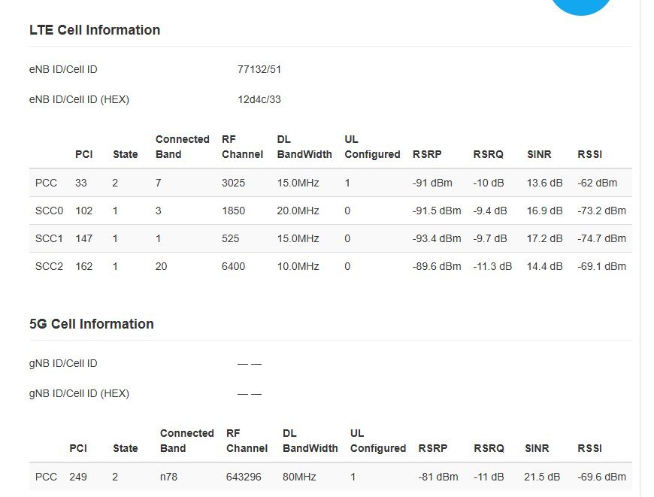Image resolution: width=654 pixels, height=497 pixels.
Task: Click the Connected Band header in LTE table
Action: coord(182,147)
